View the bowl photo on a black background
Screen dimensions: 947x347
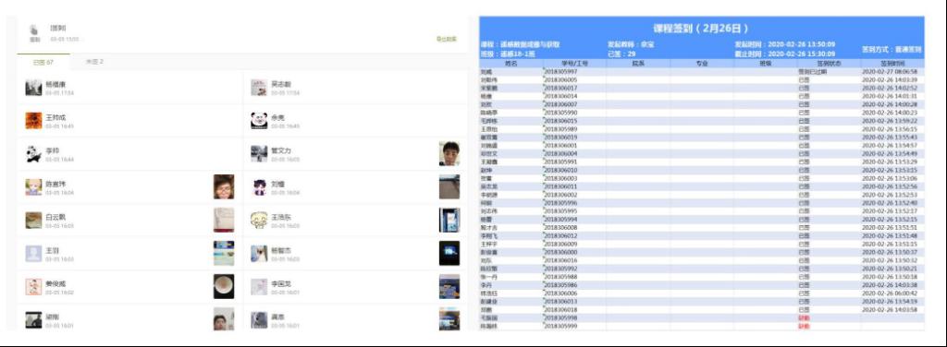224,286
